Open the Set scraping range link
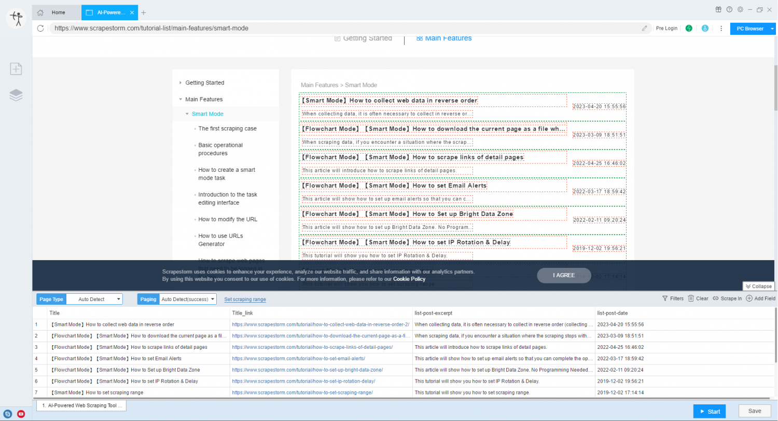This screenshot has width=778, height=421. pos(245,300)
